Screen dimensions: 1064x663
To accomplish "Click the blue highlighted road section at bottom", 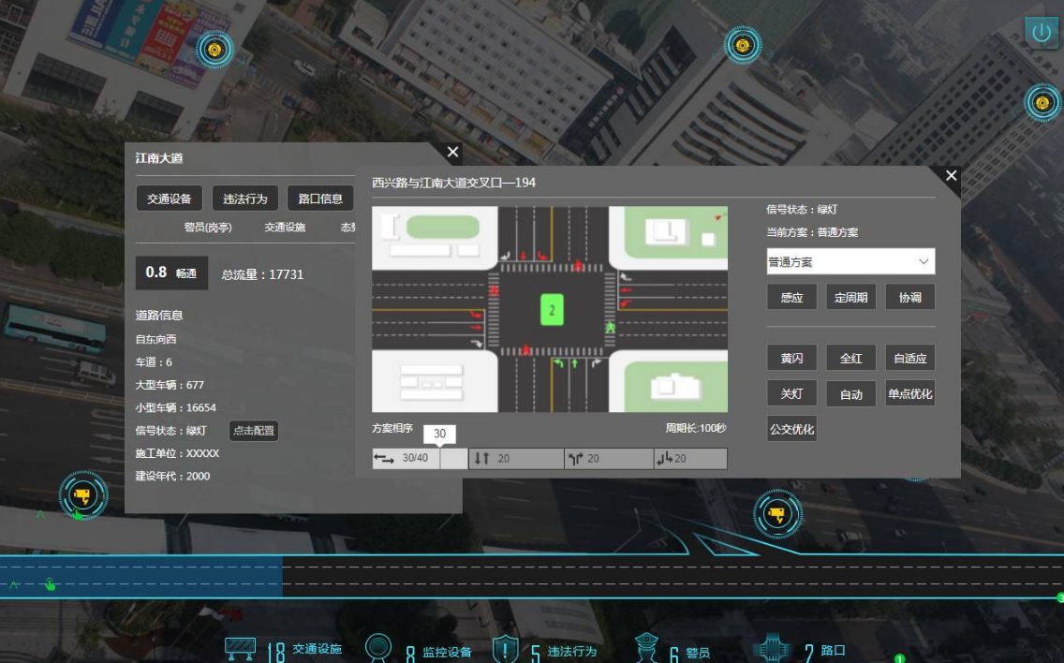I will pos(141,576).
